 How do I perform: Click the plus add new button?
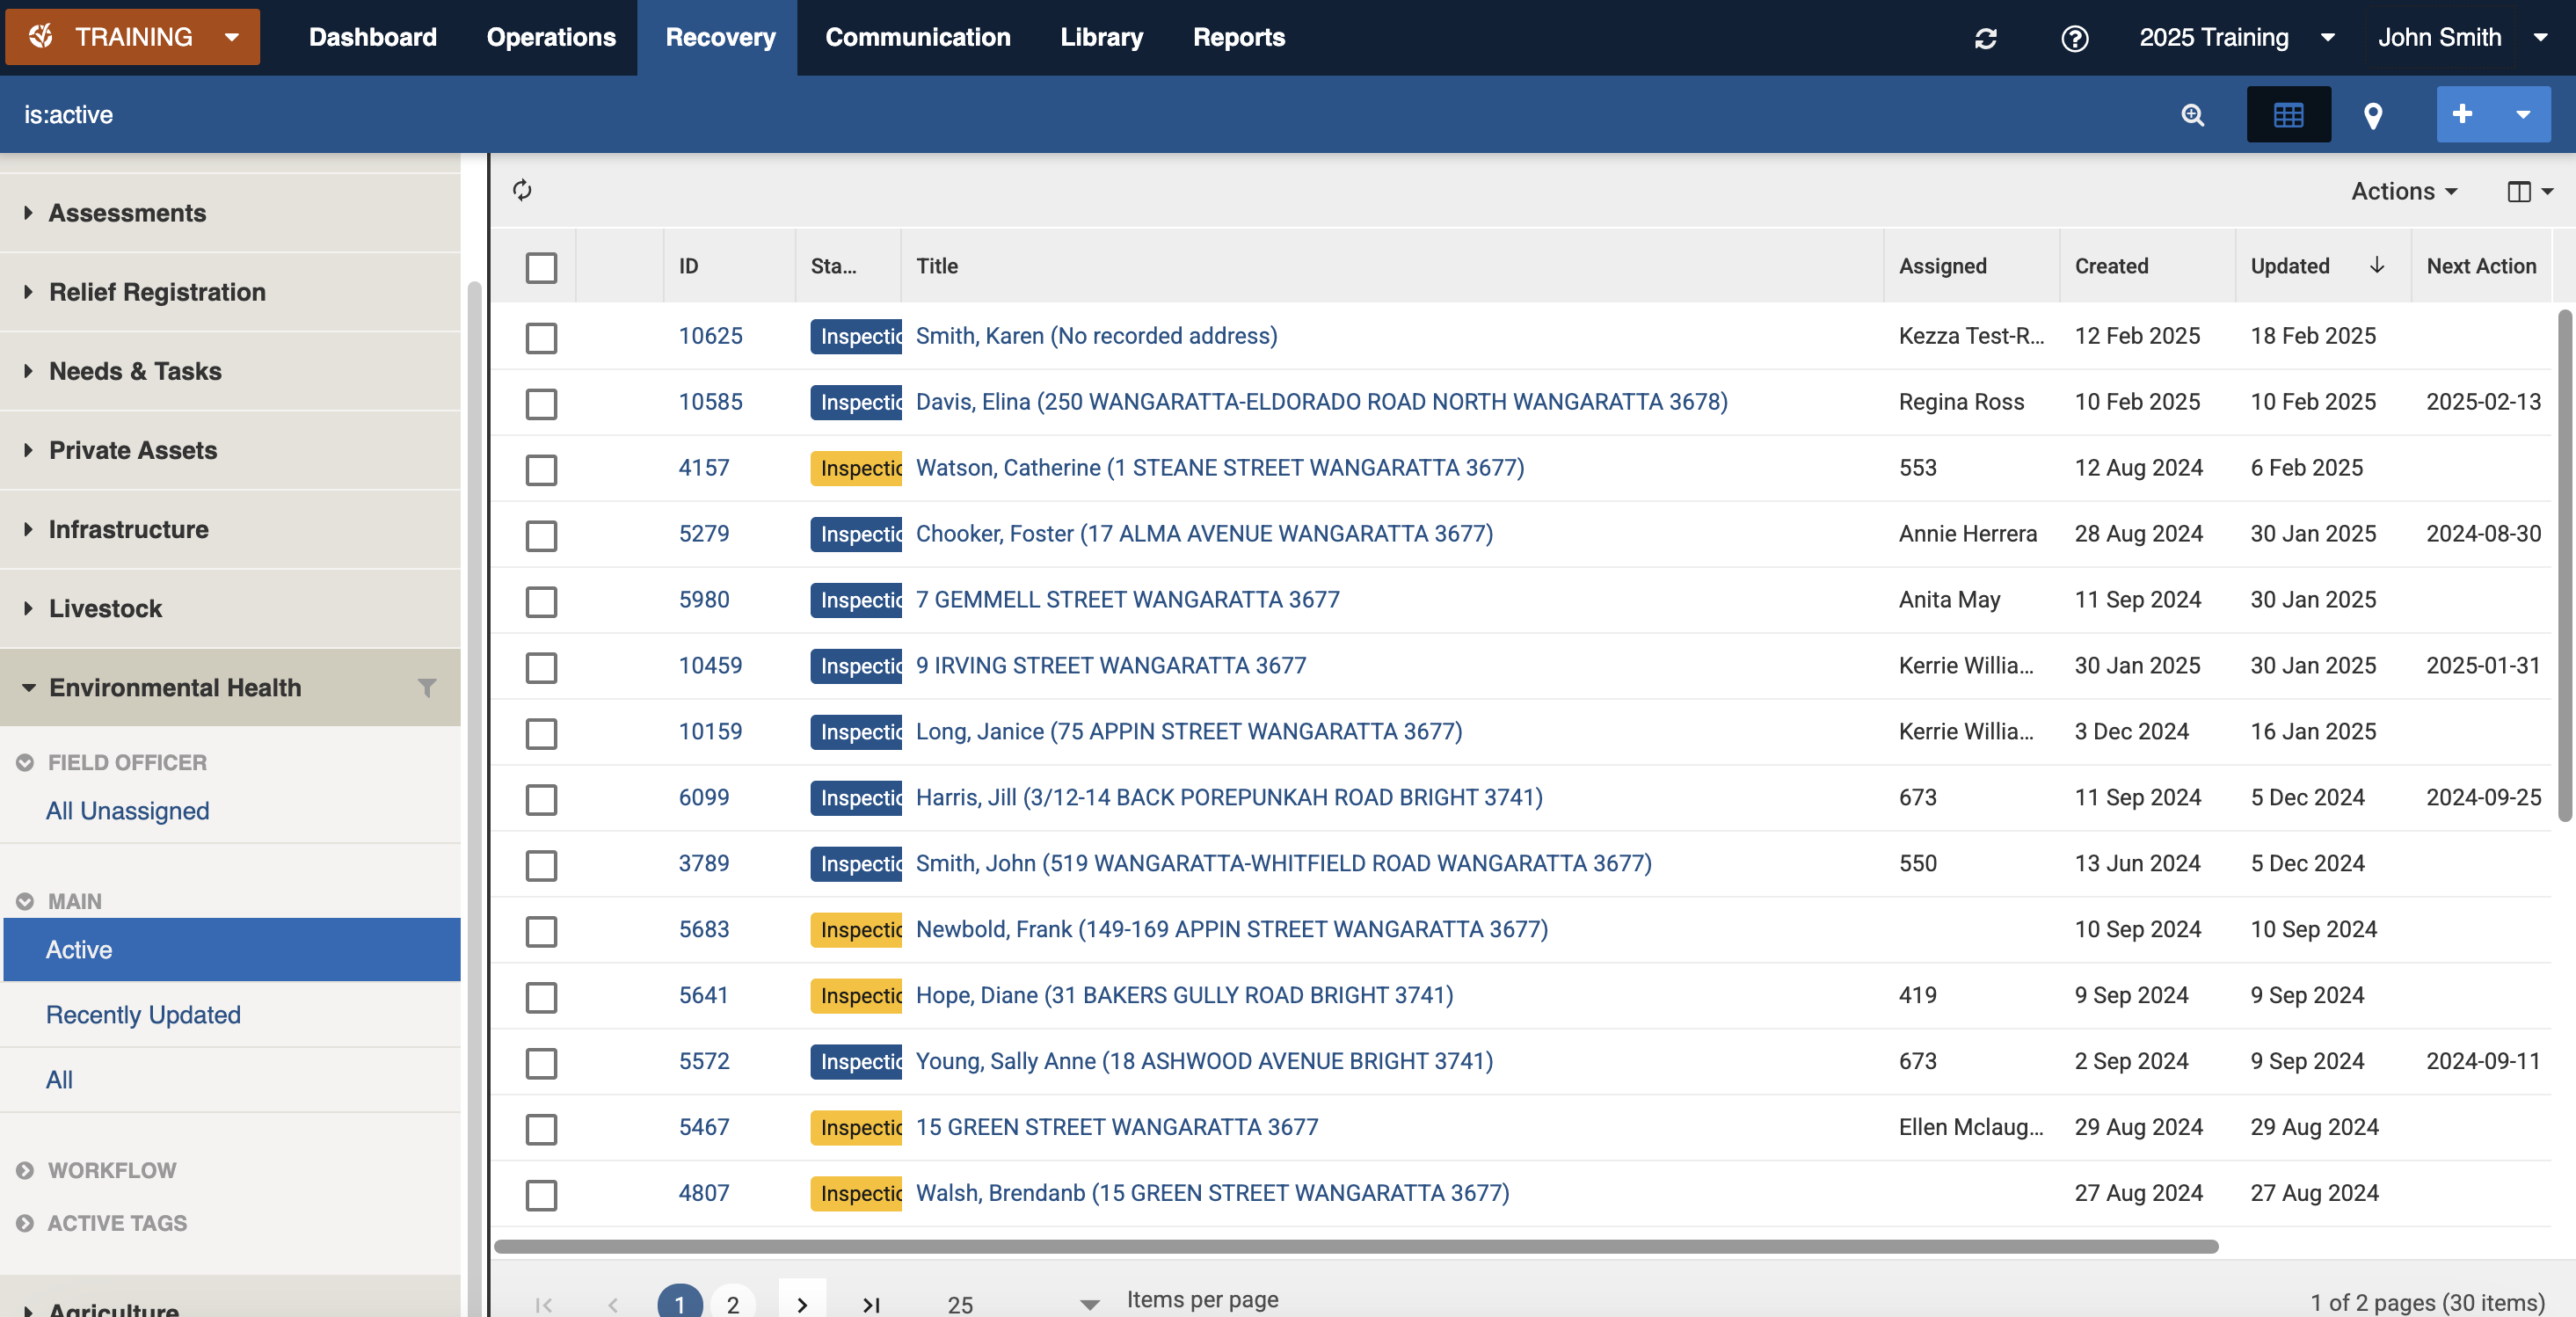(x=2463, y=114)
